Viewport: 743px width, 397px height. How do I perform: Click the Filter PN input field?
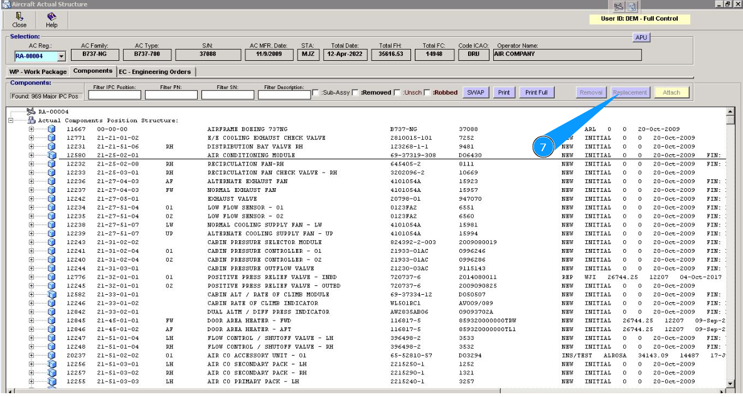pyautogui.click(x=171, y=95)
